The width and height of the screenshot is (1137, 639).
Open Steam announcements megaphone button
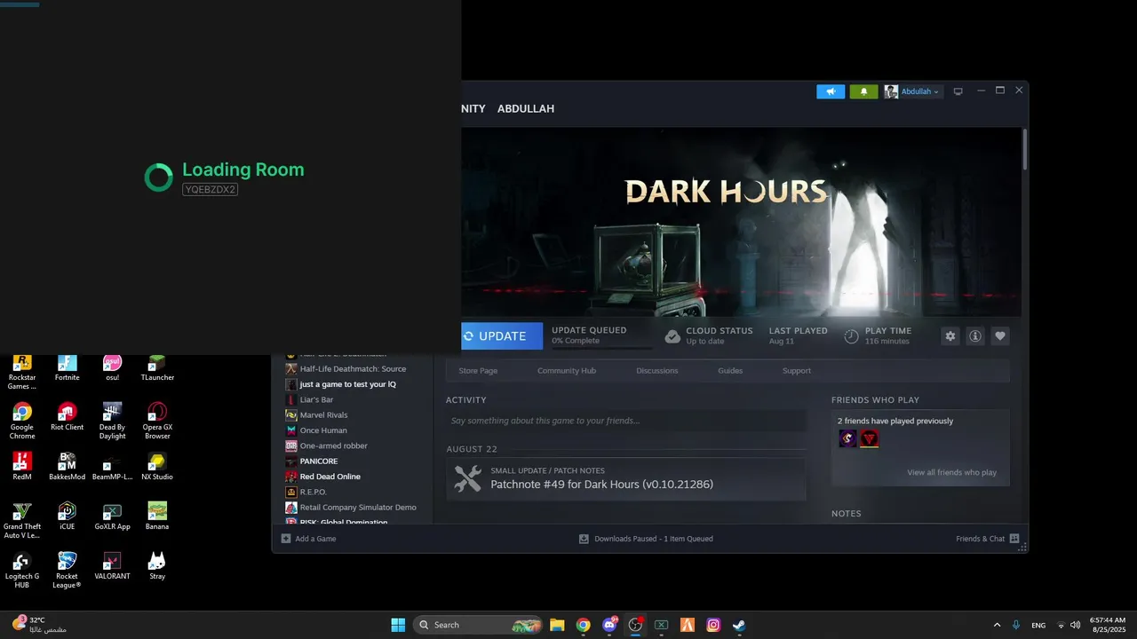[831, 91]
